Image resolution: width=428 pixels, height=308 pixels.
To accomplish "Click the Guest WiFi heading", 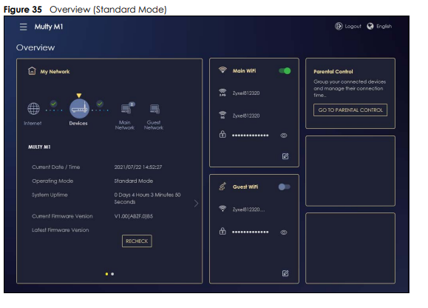I will (x=245, y=187).
